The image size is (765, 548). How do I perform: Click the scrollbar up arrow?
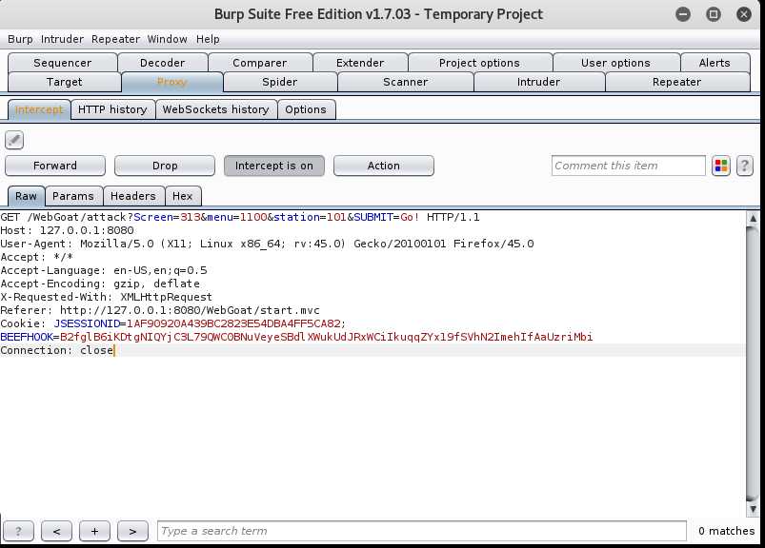pos(753,218)
